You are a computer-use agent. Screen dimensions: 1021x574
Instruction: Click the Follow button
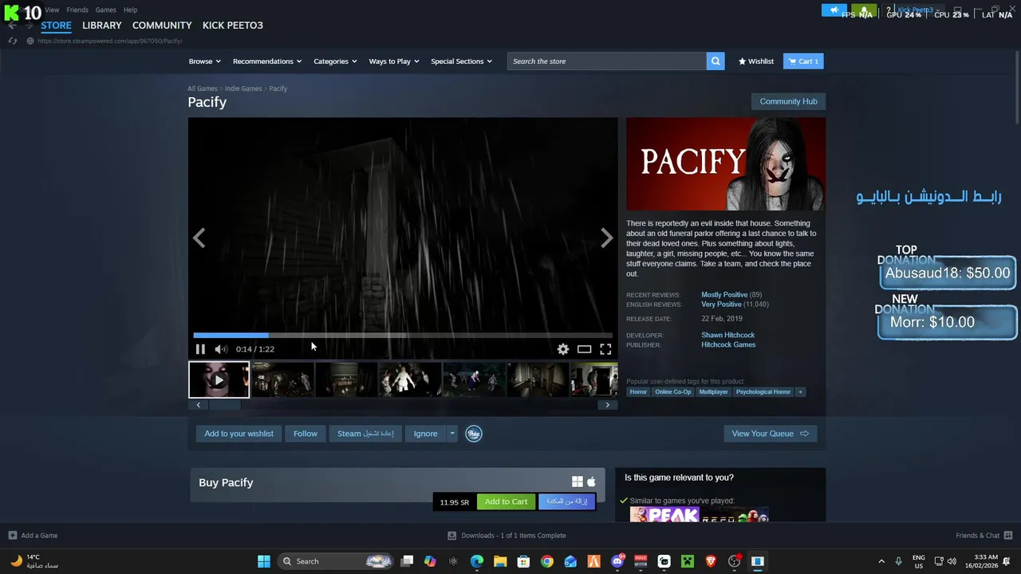click(x=306, y=434)
